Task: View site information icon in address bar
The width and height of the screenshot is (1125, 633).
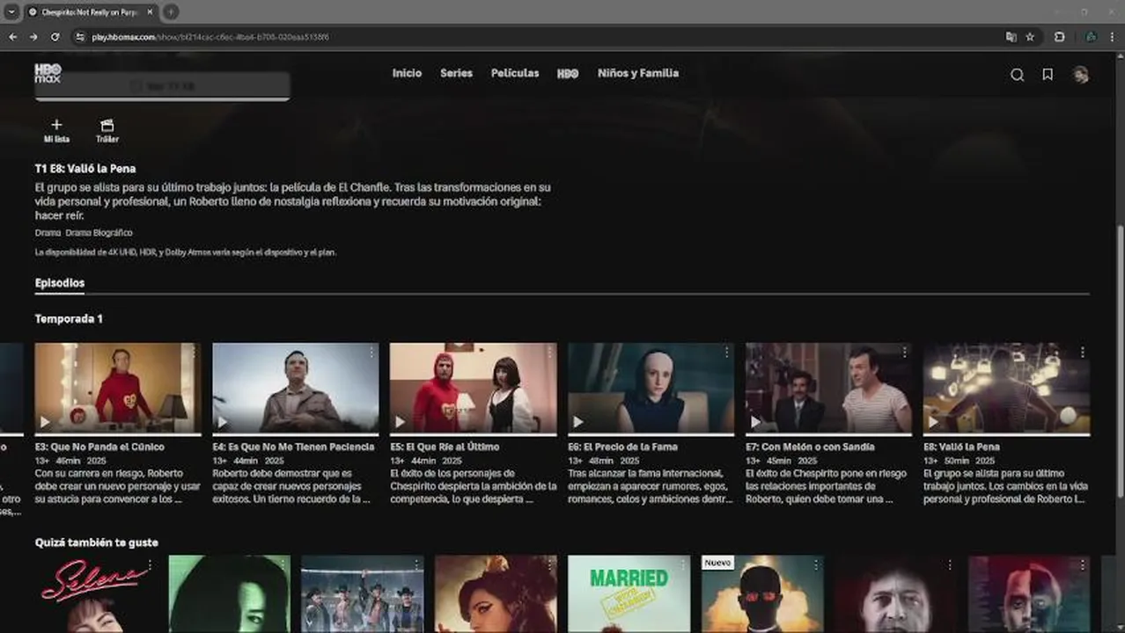Action: (x=79, y=37)
